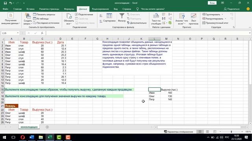252x141 pixels.
Task: Open Excel from the Windows taskbar
Action: click(50, 137)
